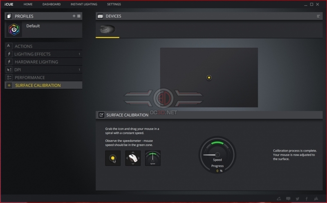
Task: Open the Facebook link icon
Action: point(307,199)
